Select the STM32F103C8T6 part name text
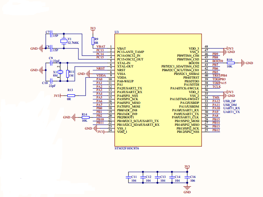The height and width of the screenshot is (197, 263). (x=127, y=149)
